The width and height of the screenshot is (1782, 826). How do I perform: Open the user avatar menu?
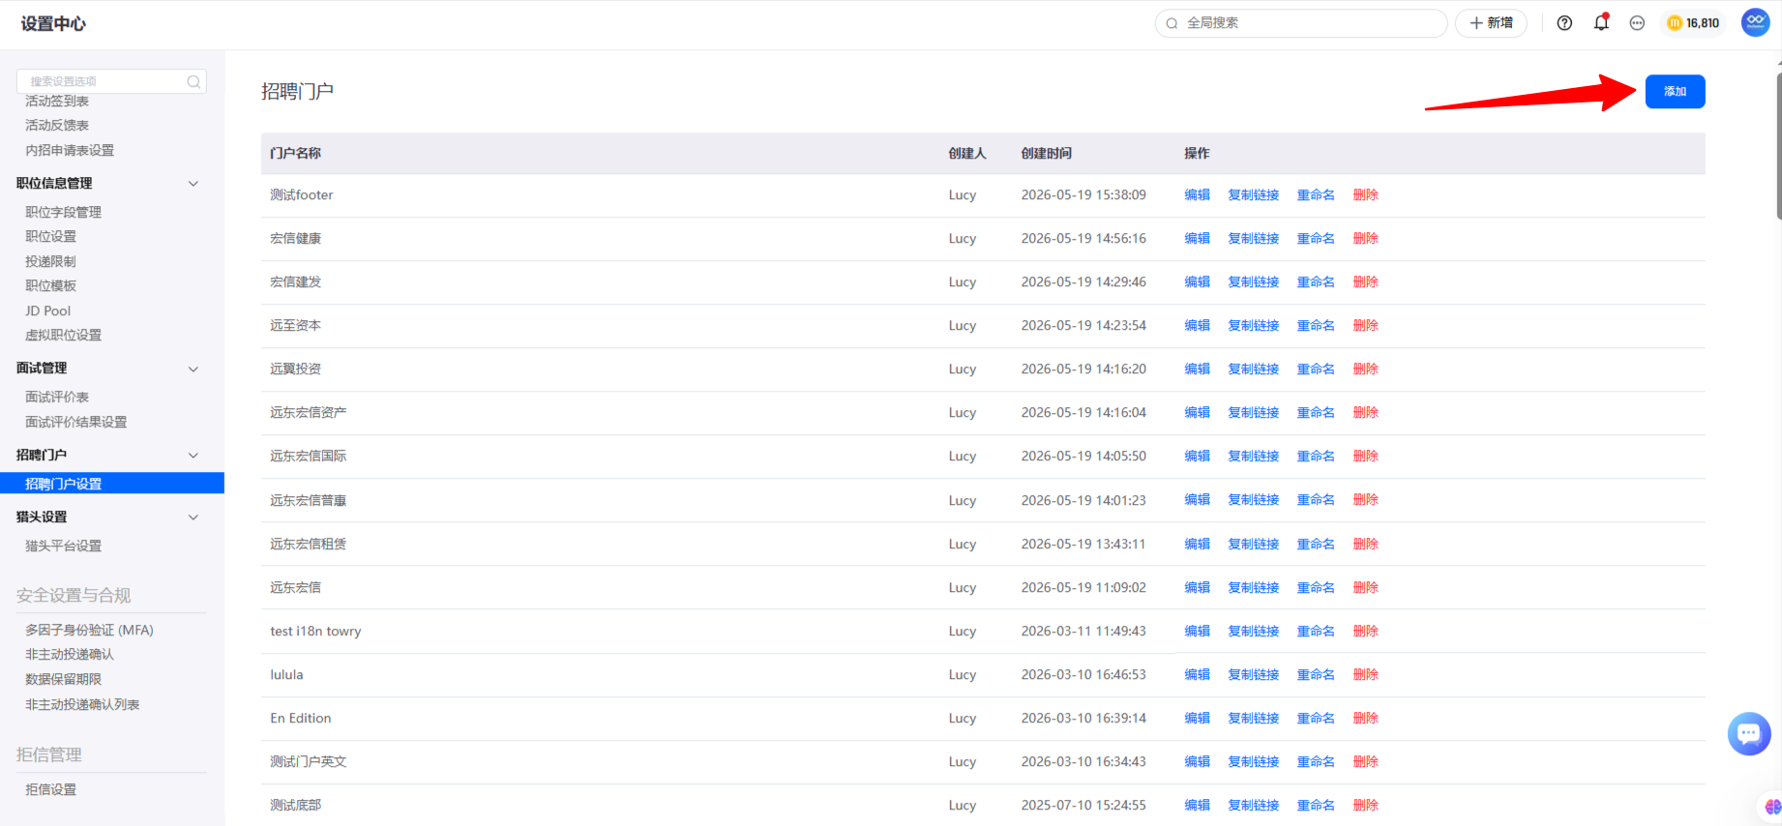[1756, 22]
